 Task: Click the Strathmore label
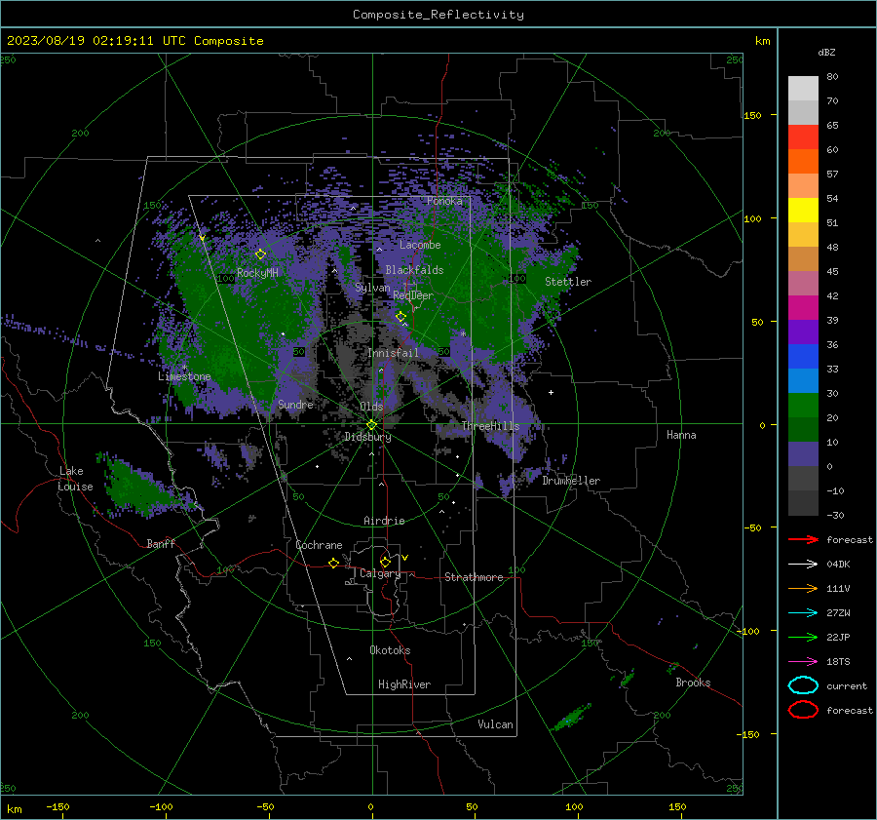coord(474,577)
